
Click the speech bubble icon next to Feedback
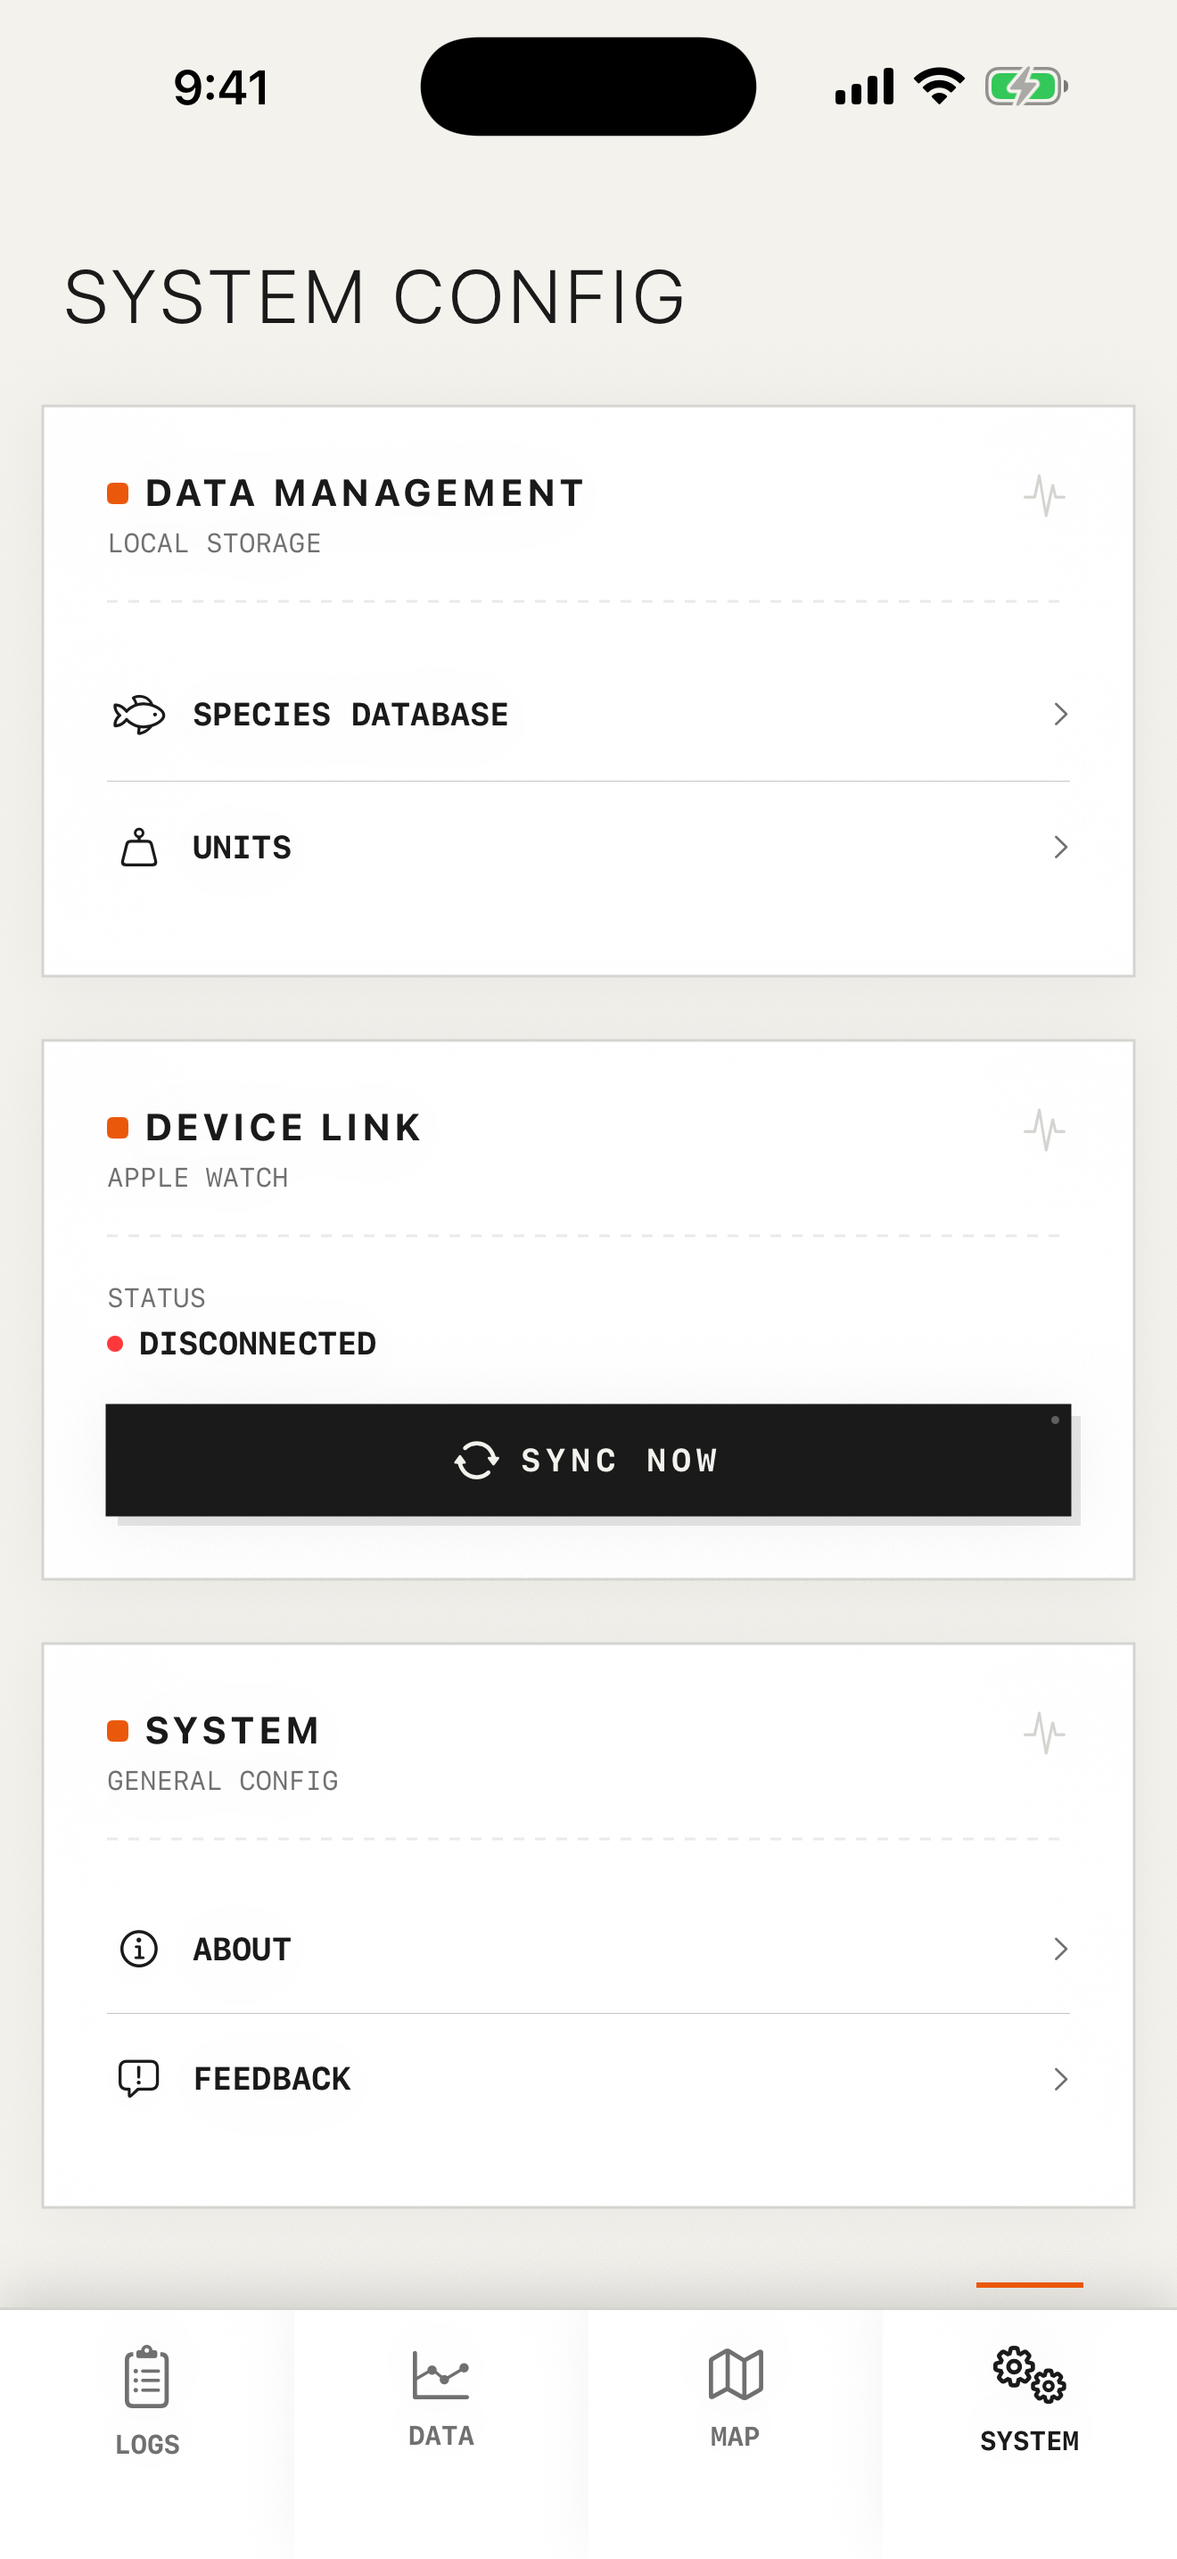point(138,2078)
